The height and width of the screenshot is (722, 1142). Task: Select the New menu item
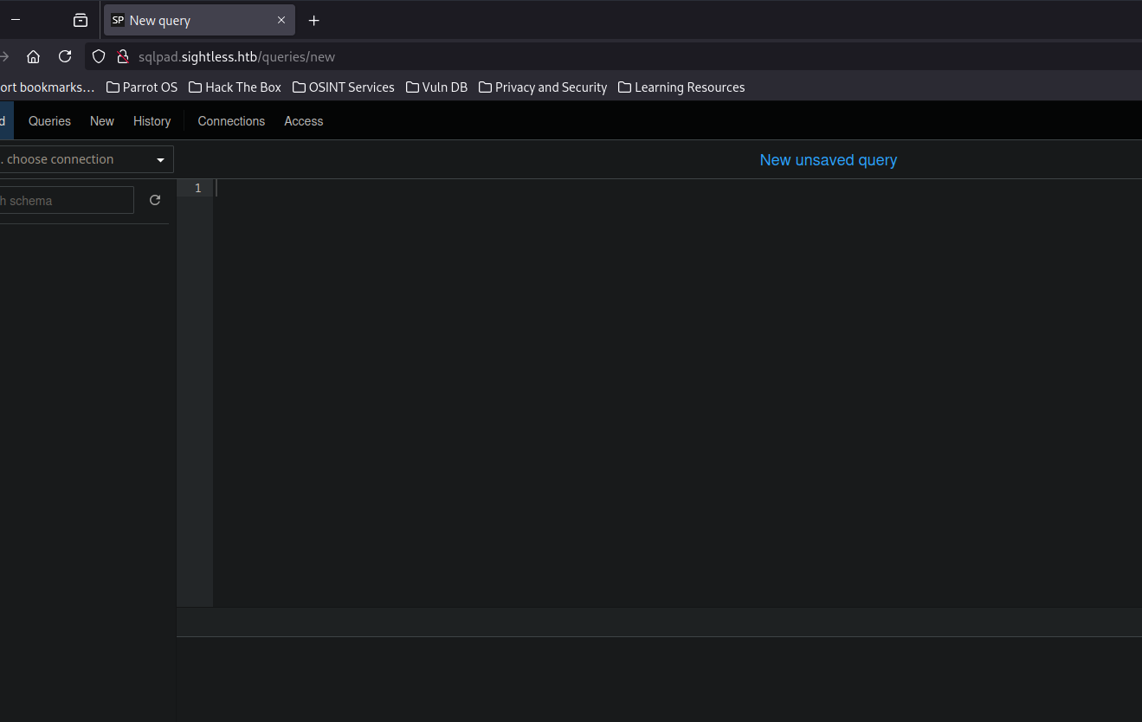[102, 121]
